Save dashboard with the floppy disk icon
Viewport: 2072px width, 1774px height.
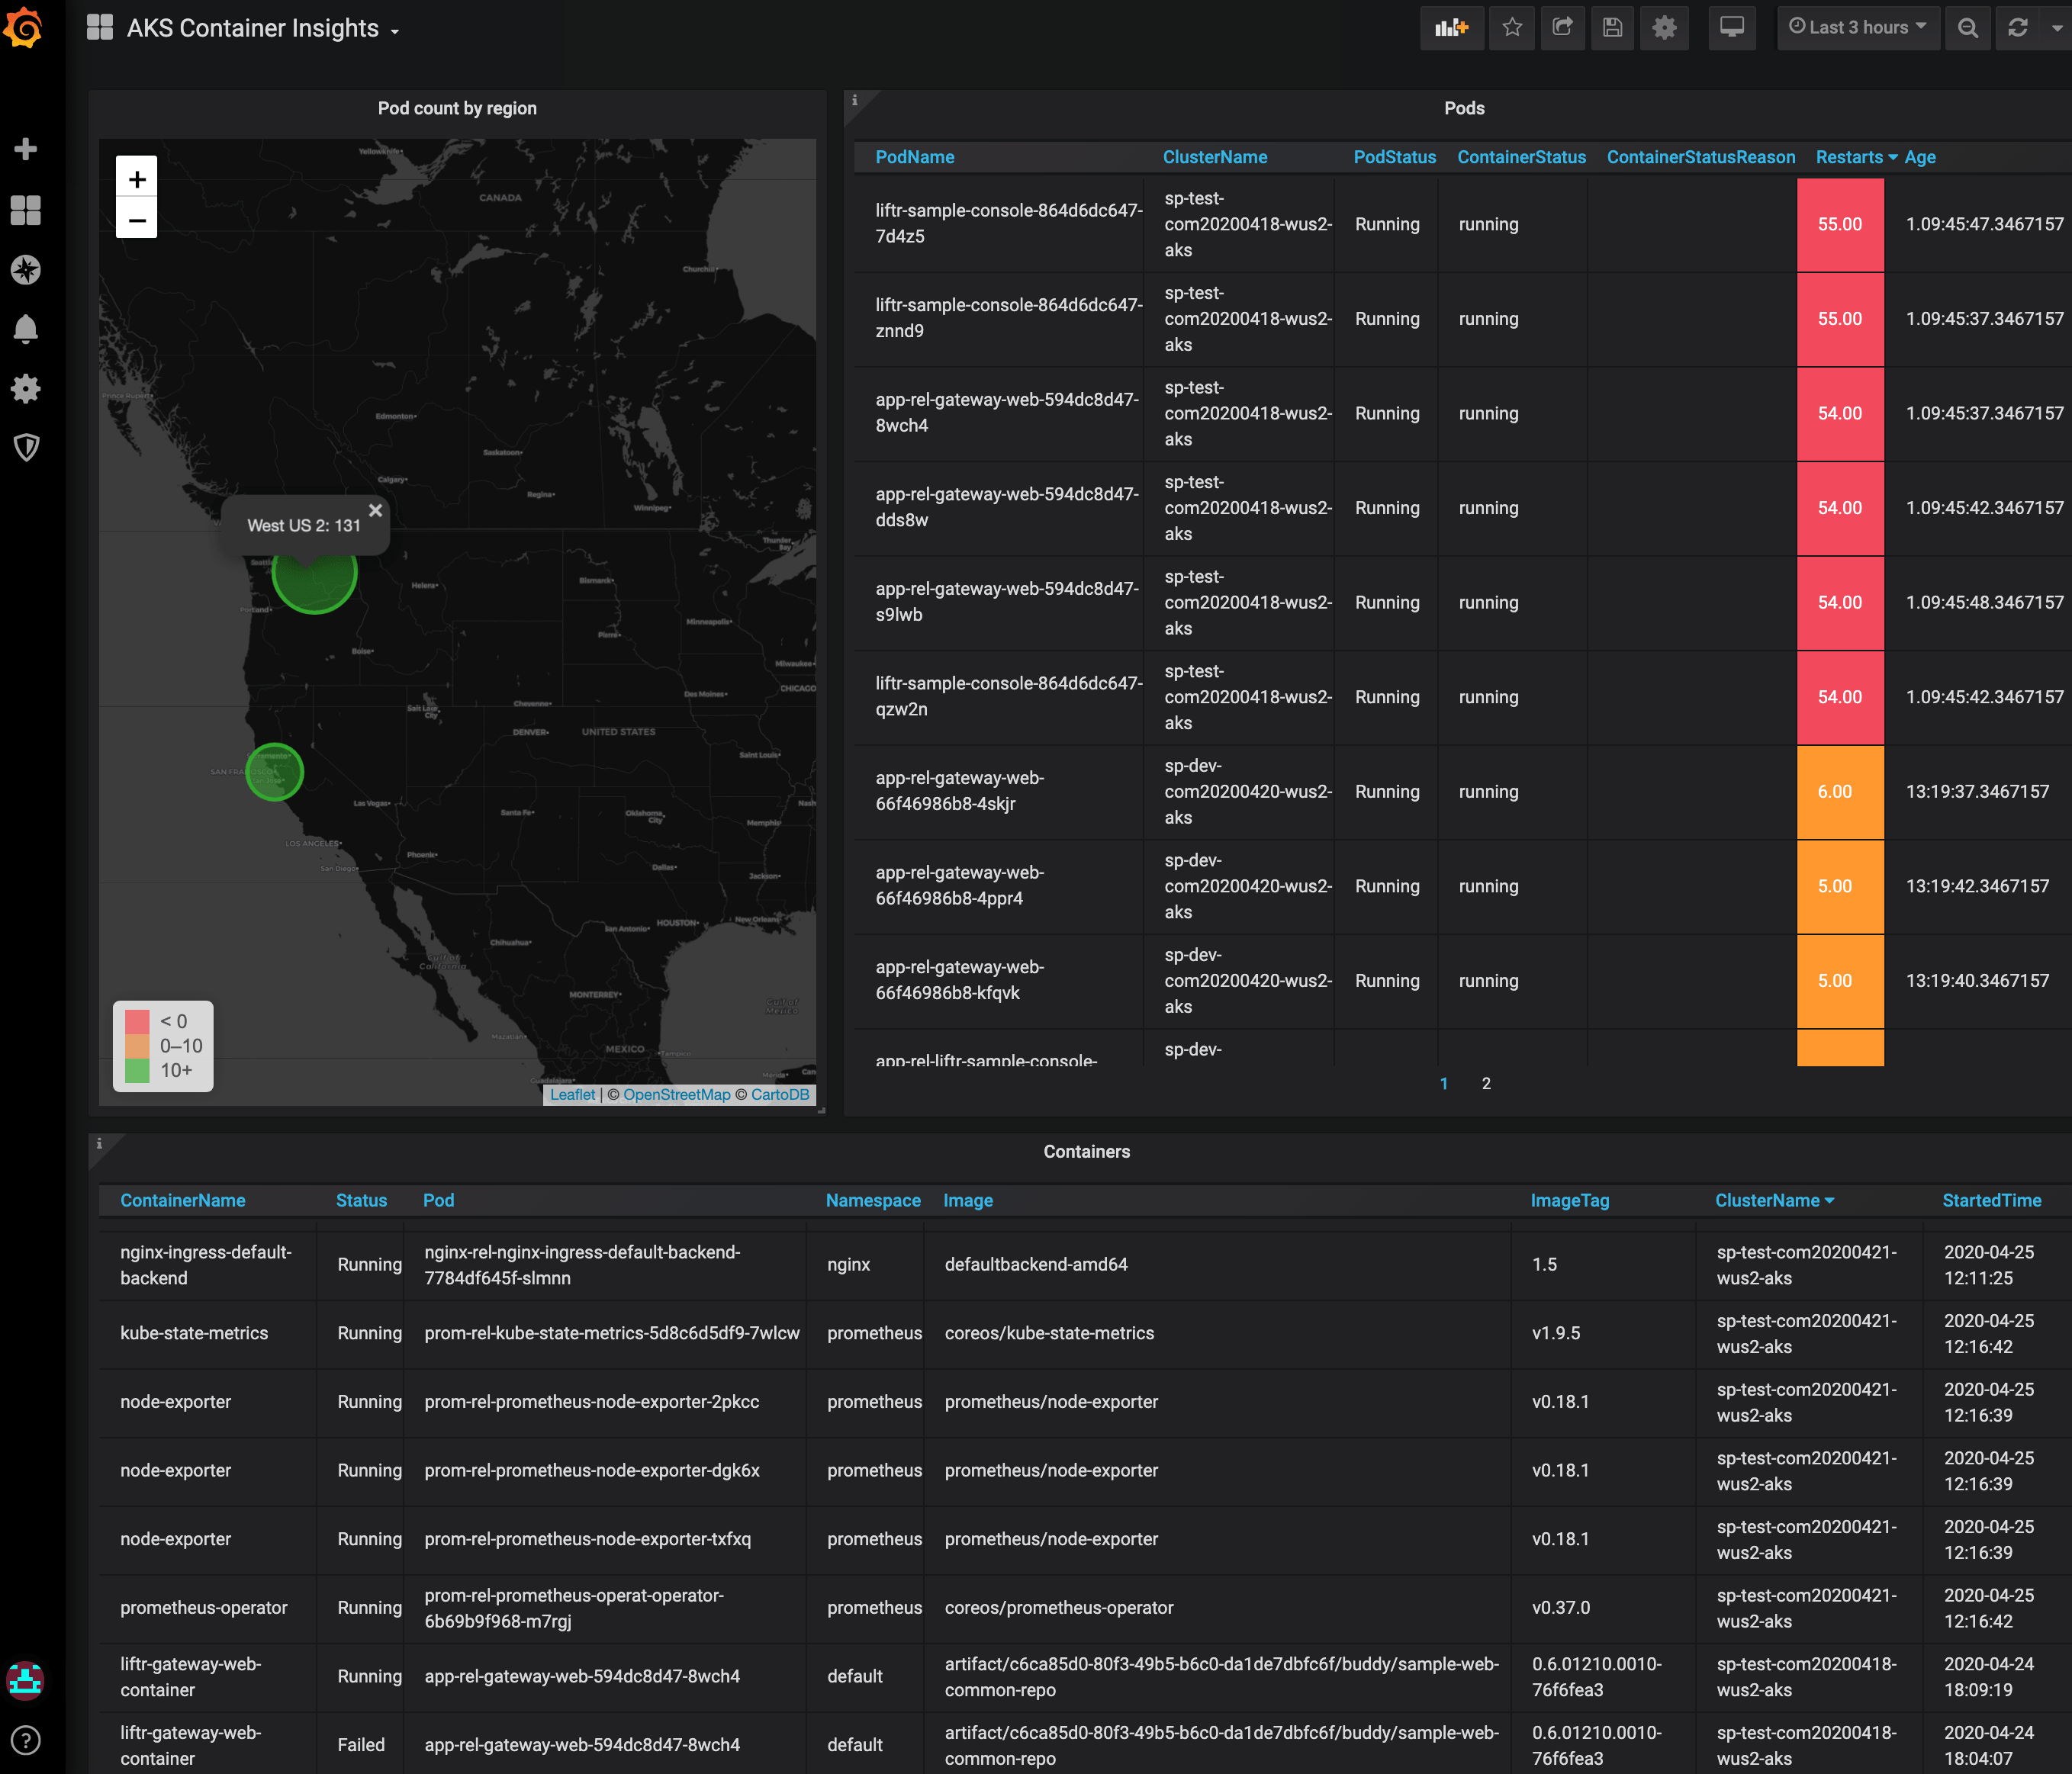[x=1612, y=28]
